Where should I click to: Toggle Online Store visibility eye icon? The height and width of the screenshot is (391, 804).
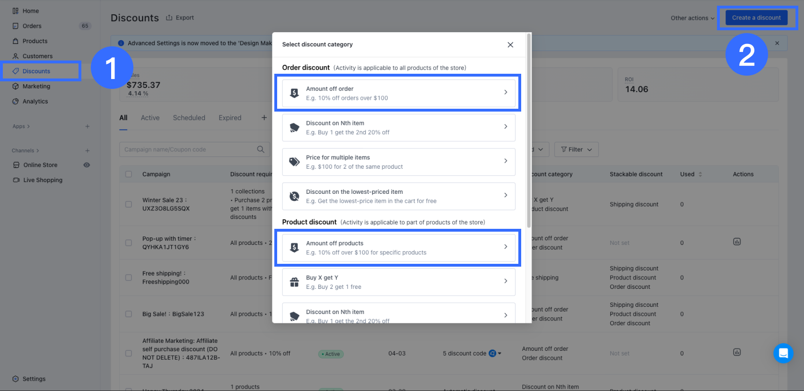[87, 165]
